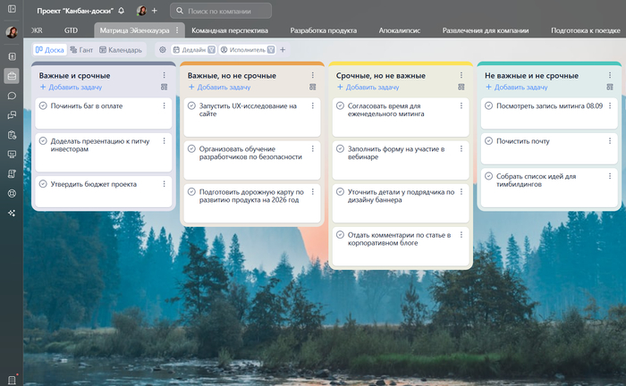Open card view icon in "Срочные, но не важные" column

(x=461, y=88)
